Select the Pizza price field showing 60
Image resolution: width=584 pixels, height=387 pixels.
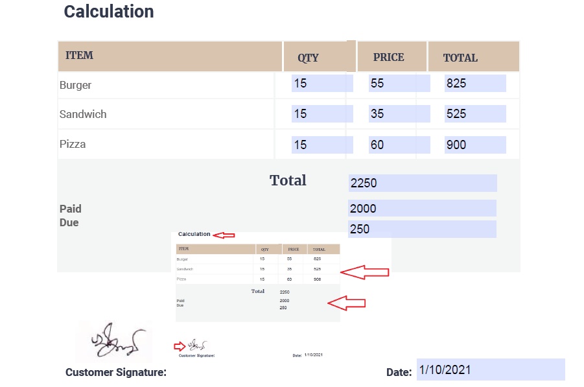[399, 145]
